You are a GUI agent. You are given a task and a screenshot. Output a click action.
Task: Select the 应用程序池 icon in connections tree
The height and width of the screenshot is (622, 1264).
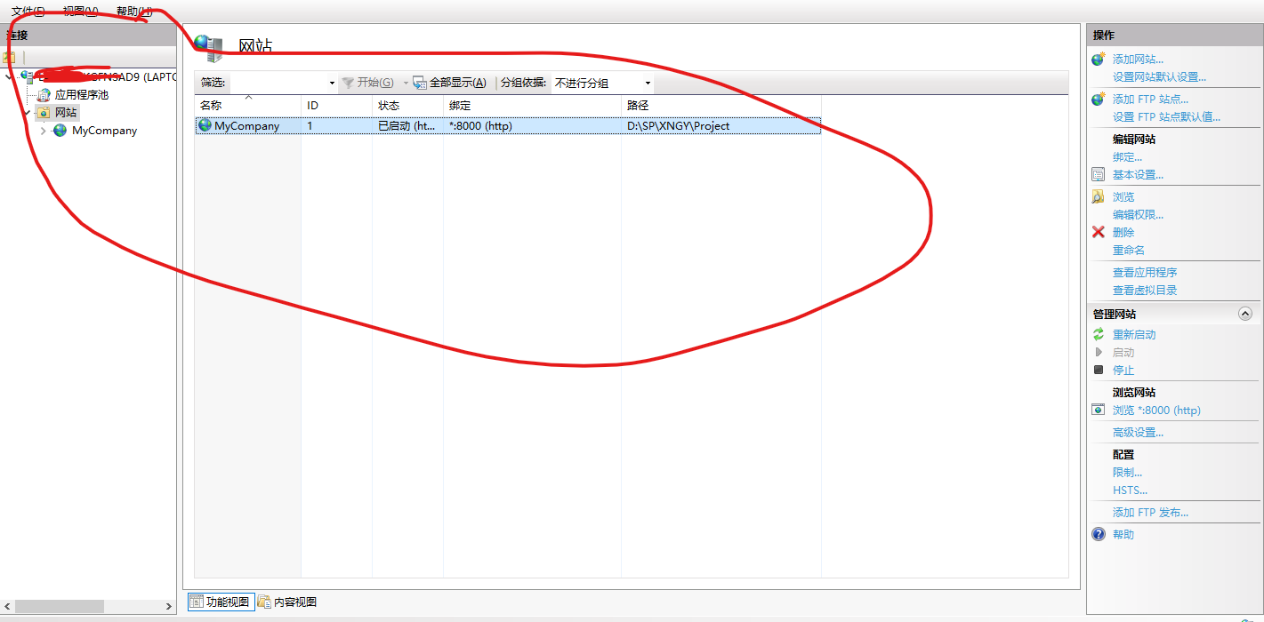click(x=43, y=94)
